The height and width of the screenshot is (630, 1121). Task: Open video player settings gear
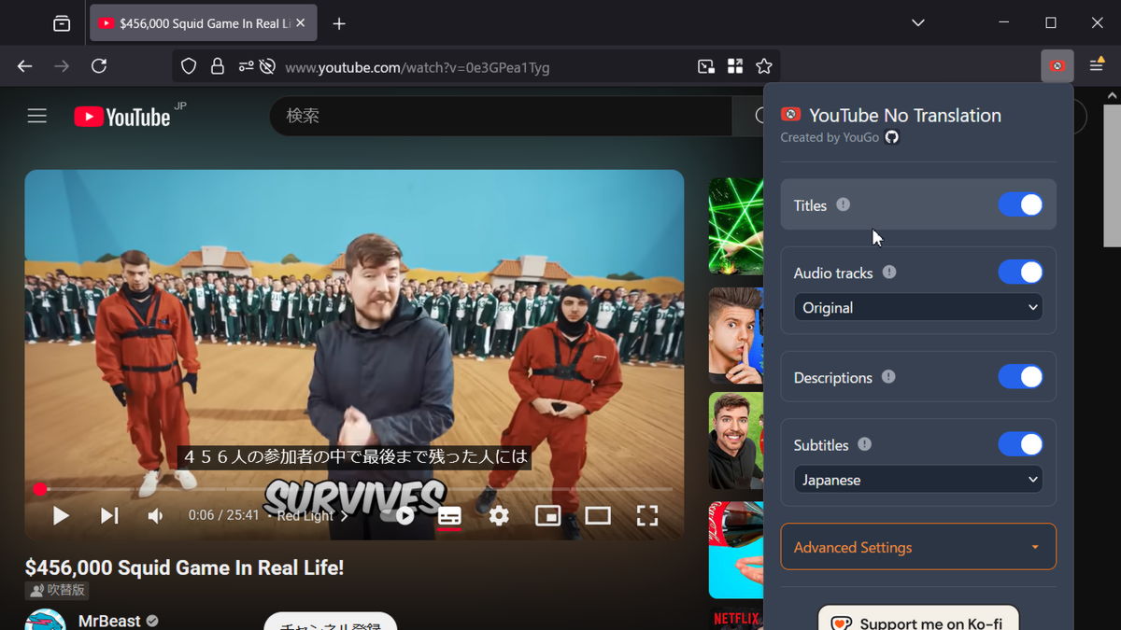(499, 515)
